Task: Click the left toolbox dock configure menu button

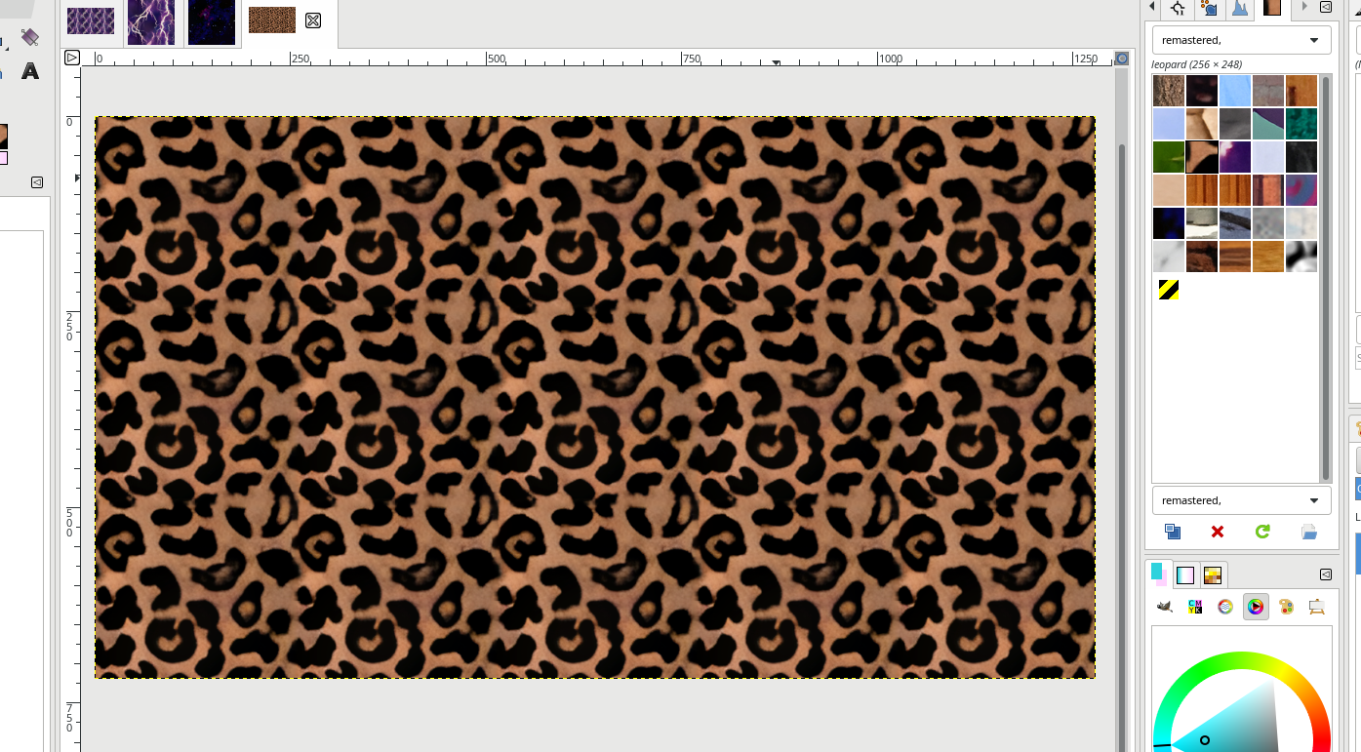Action: pos(37,181)
